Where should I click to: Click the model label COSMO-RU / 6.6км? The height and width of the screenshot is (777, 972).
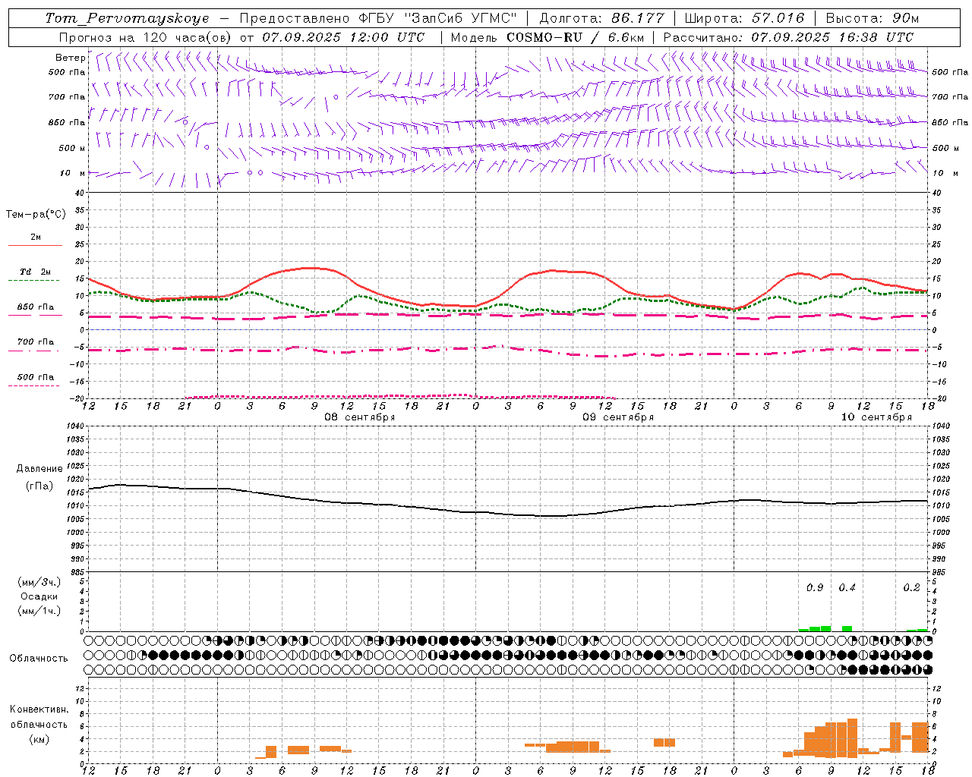(575, 36)
